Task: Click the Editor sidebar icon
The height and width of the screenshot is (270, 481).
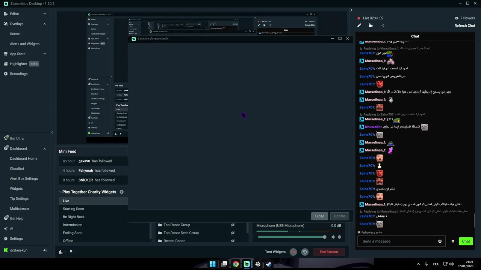Action: pyautogui.click(x=6, y=14)
